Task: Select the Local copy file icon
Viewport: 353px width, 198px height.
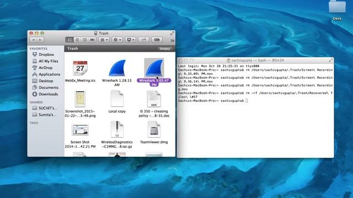Action: [x=117, y=99]
